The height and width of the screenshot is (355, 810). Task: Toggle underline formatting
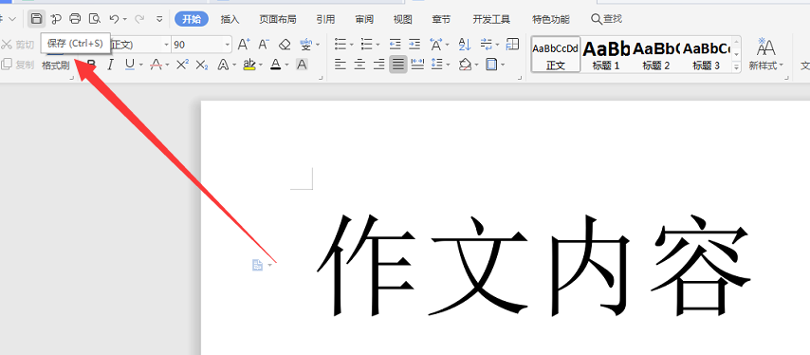(x=129, y=65)
